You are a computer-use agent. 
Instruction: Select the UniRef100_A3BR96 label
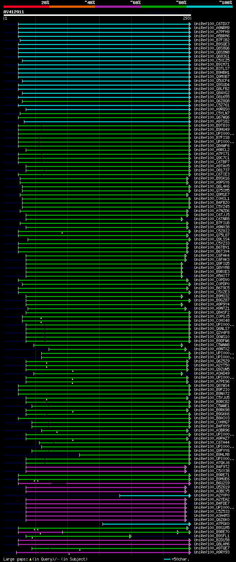212,430
